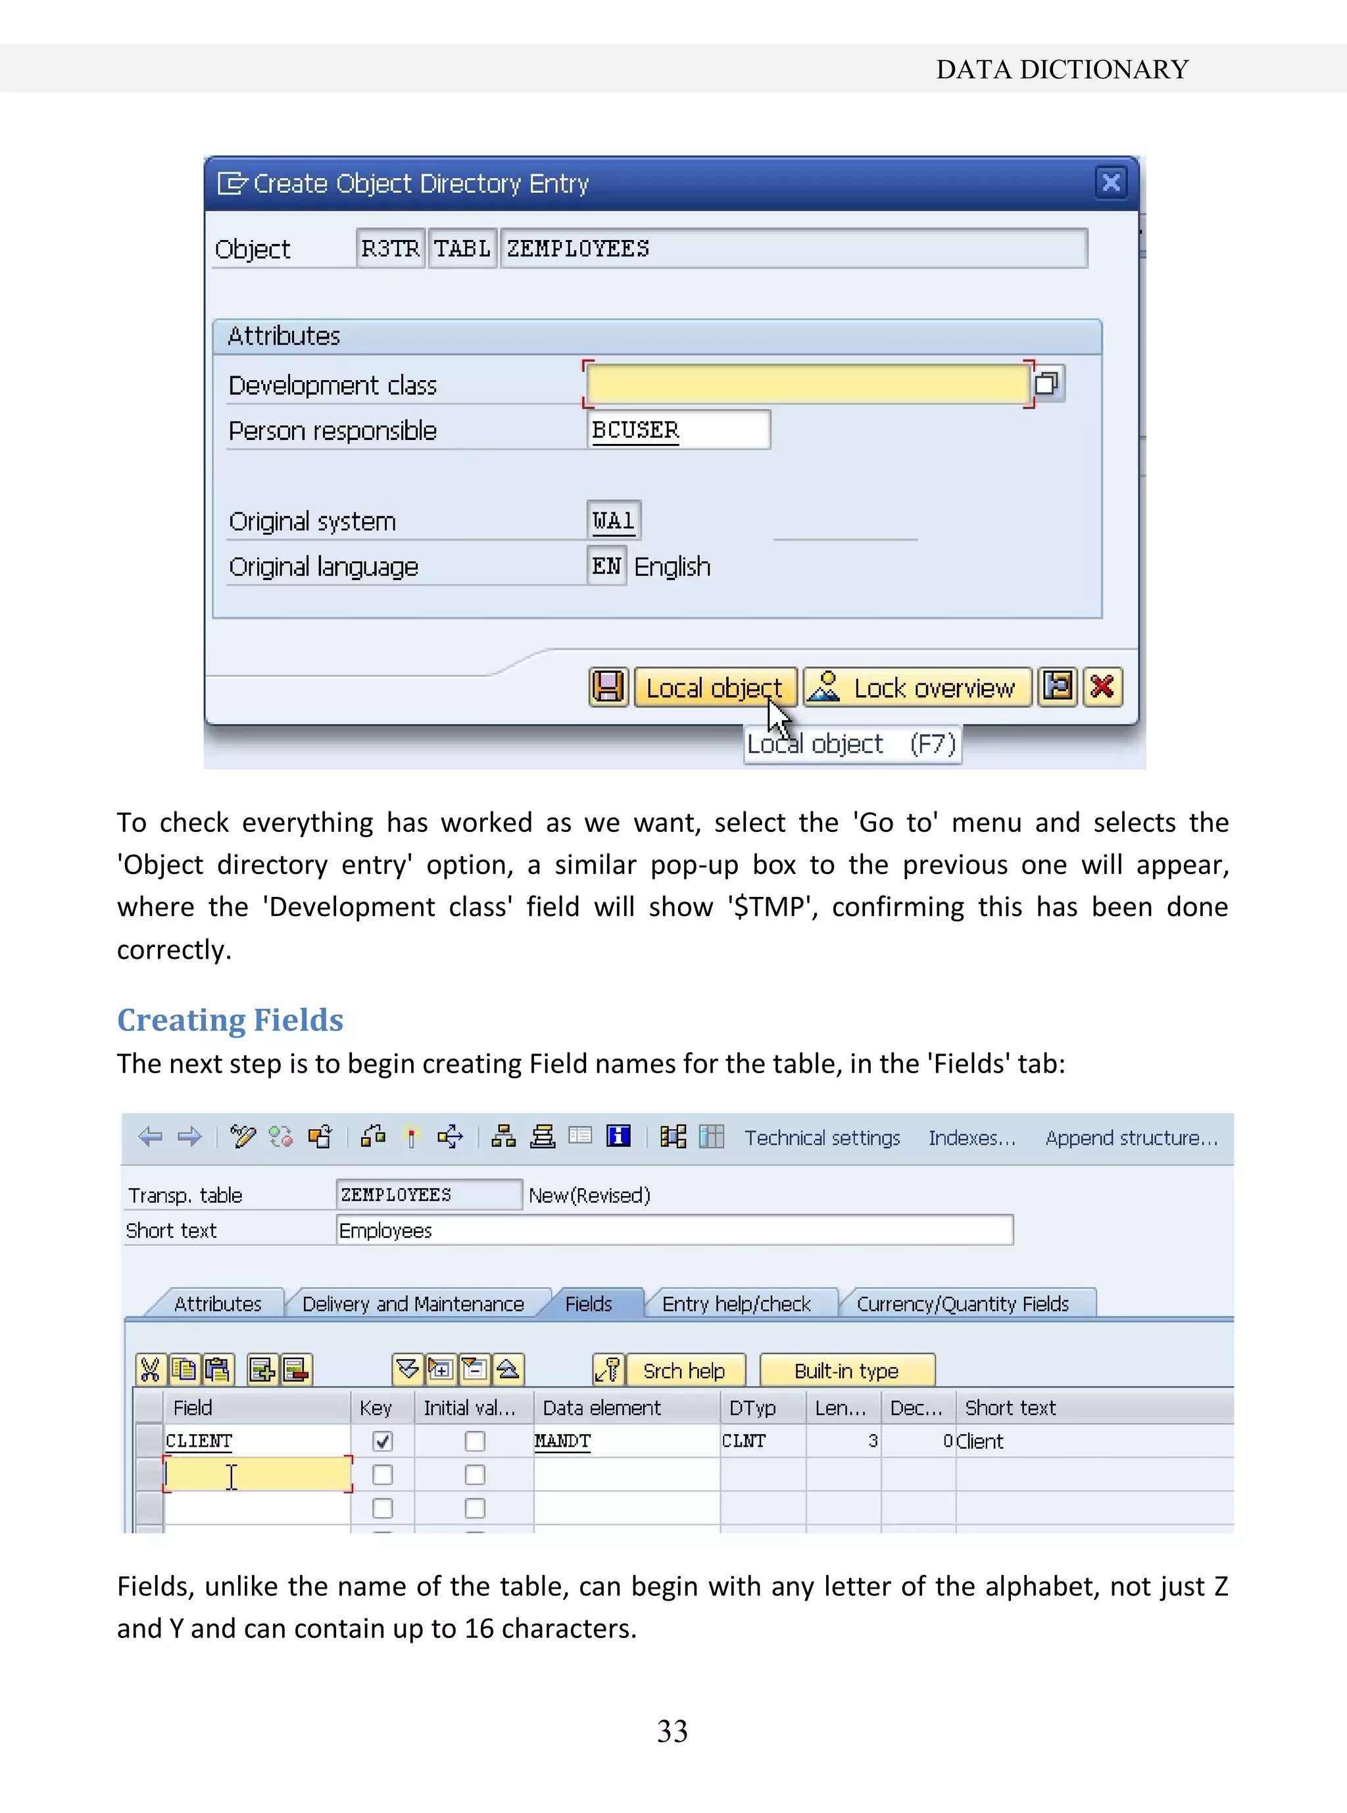This screenshot has height=1813, width=1347.
Task: Open the Entry help/check tab
Action: [x=736, y=1303]
